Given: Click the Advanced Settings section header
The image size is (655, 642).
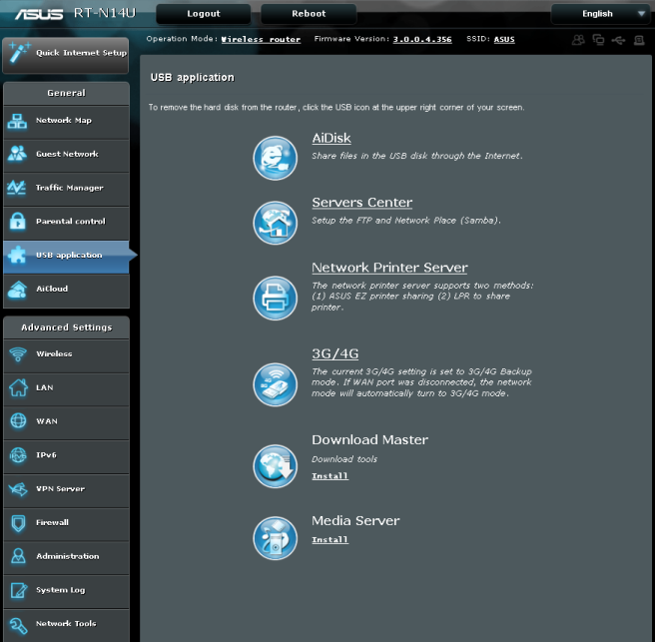Looking at the screenshot, I should pos(67,327).
